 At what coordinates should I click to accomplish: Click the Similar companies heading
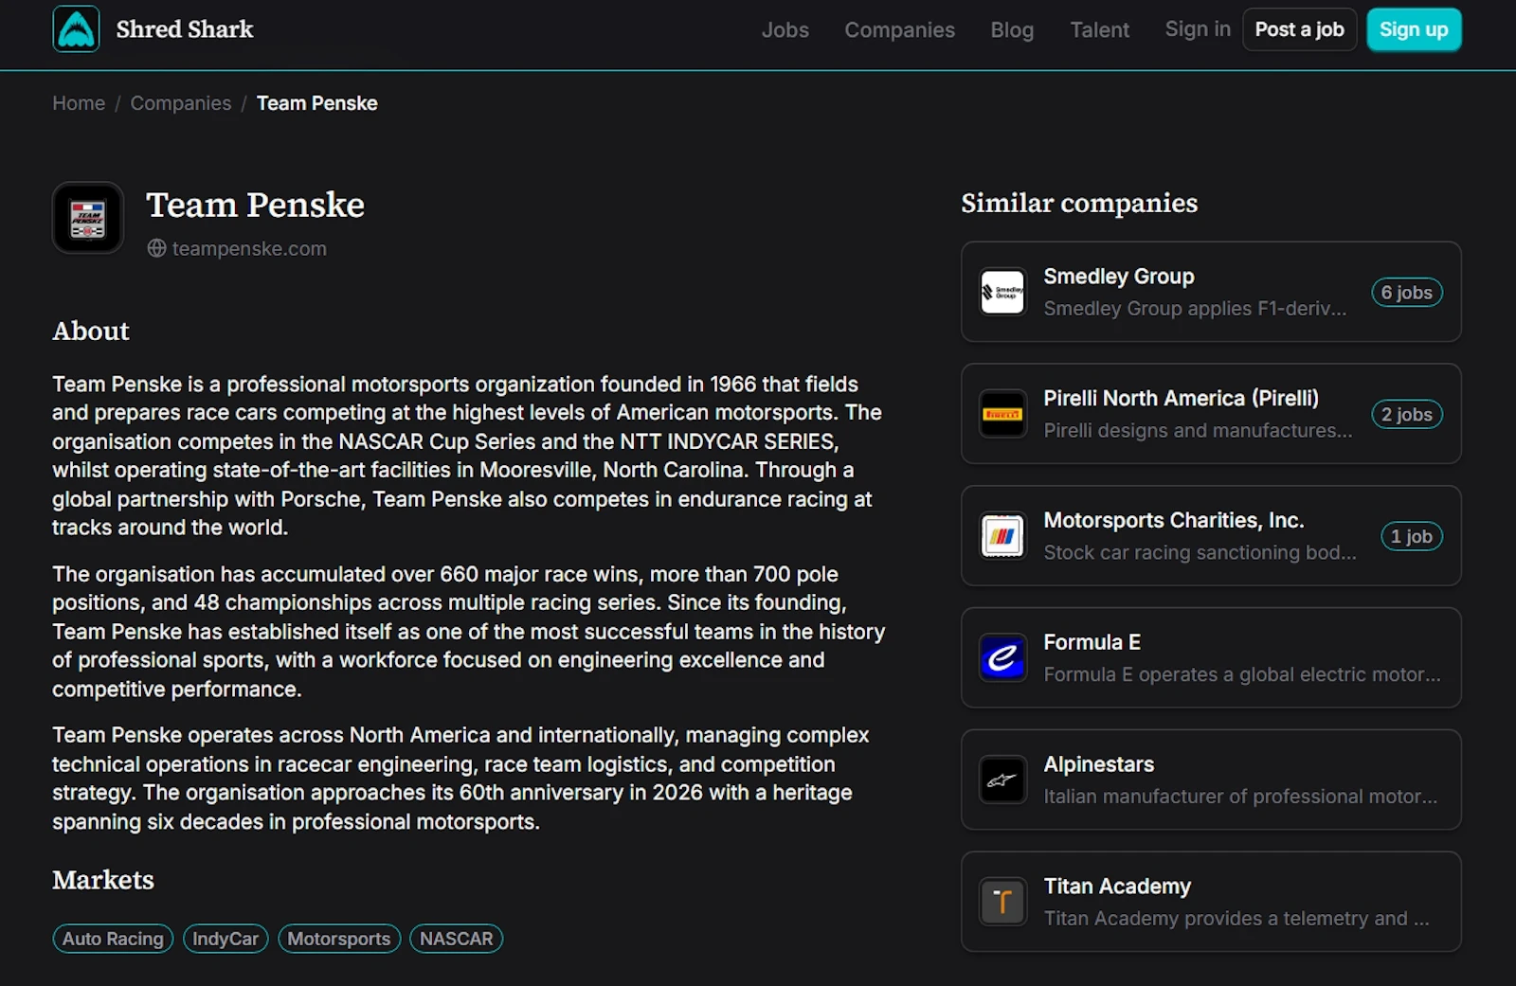1079,203
